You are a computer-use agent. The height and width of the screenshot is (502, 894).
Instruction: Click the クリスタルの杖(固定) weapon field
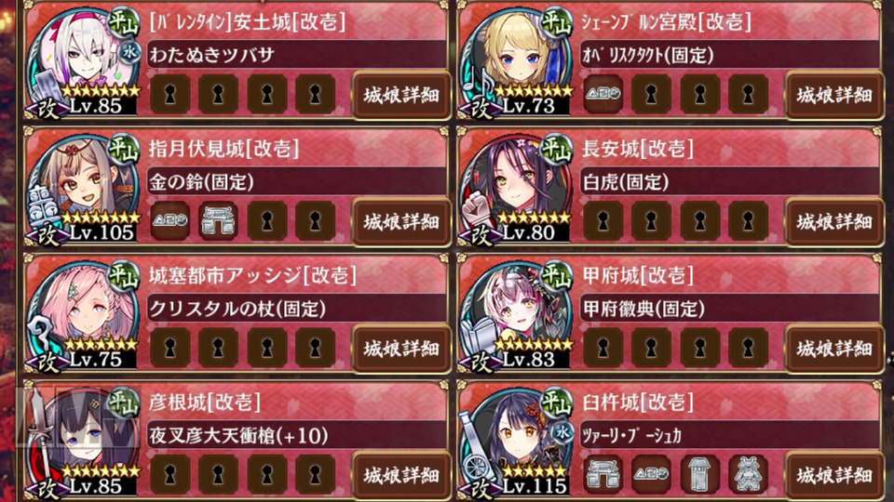(296, 309)
